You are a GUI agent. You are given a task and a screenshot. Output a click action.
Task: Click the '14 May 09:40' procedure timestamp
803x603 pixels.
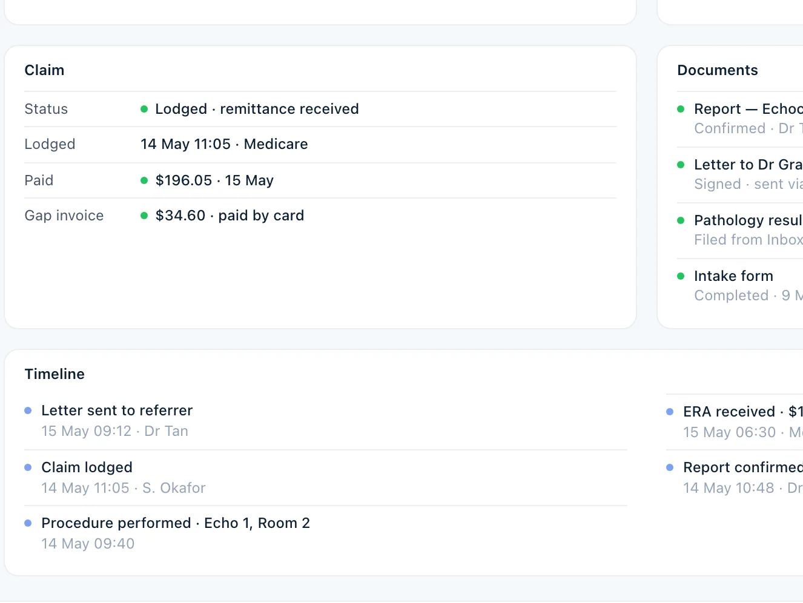(88, 544)
